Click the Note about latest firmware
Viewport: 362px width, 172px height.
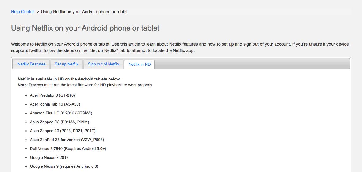click(85, 85)
